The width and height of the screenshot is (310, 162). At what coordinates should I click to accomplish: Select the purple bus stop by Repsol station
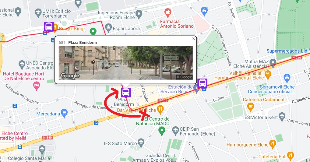202,83
